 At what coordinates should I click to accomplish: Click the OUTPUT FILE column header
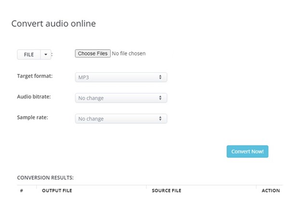(x=57, y=191)
